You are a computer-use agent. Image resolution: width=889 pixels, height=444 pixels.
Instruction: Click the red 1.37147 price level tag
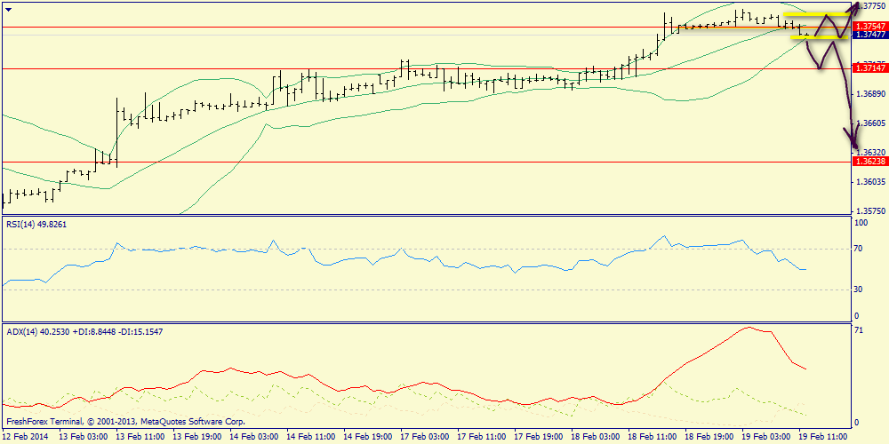(x=870, y=68)
